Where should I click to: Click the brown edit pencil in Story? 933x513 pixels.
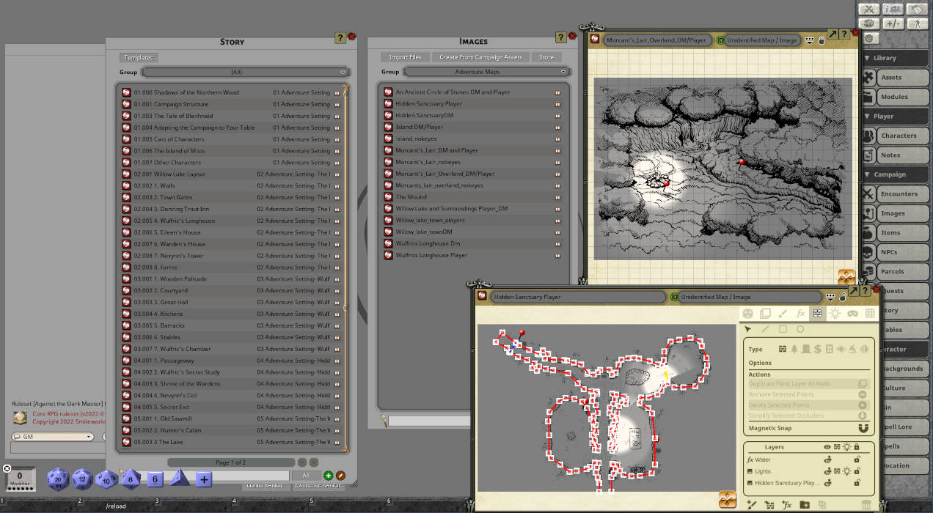[x=340, y=476]
